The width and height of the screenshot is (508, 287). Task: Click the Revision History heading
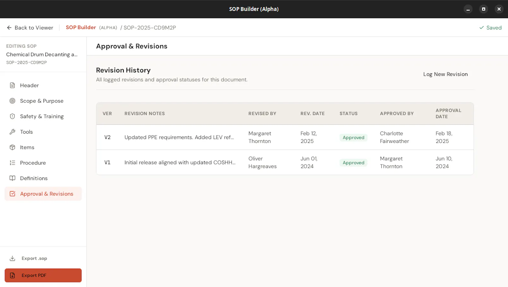123,70
